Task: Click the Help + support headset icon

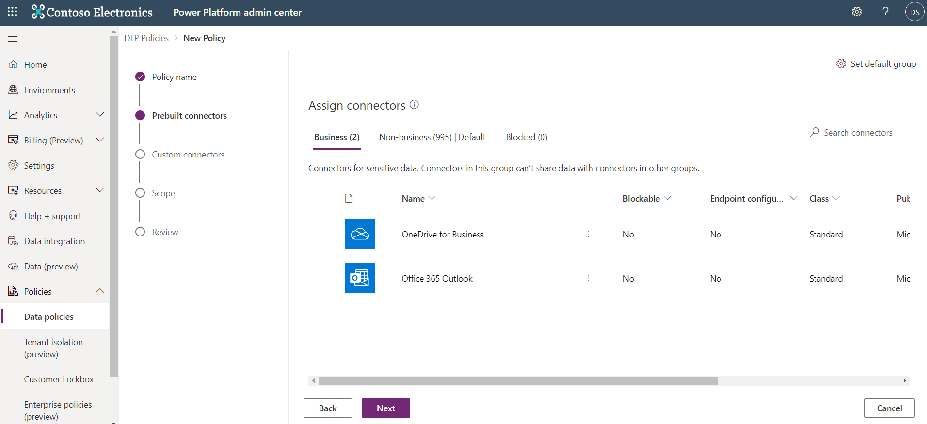Action: click(13, 216)
